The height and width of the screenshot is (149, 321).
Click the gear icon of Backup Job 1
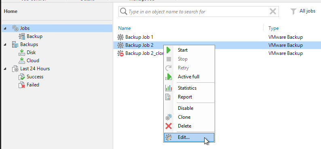pyautogui.click(x=120, y=37)
